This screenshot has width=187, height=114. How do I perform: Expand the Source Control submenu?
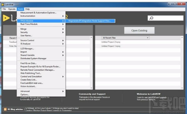tap(41, 41)
